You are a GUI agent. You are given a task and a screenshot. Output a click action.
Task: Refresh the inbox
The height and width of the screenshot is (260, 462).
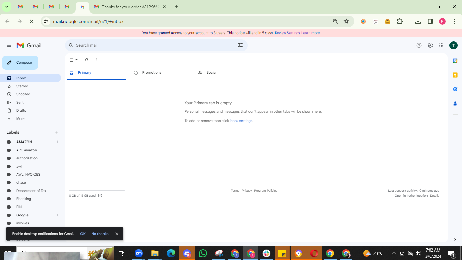(x=87, y=60)
